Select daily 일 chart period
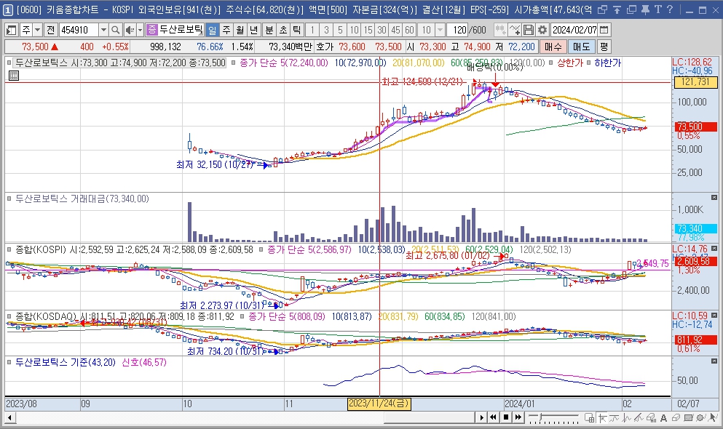This screenshot has height=429, width=723. point(212,30)
